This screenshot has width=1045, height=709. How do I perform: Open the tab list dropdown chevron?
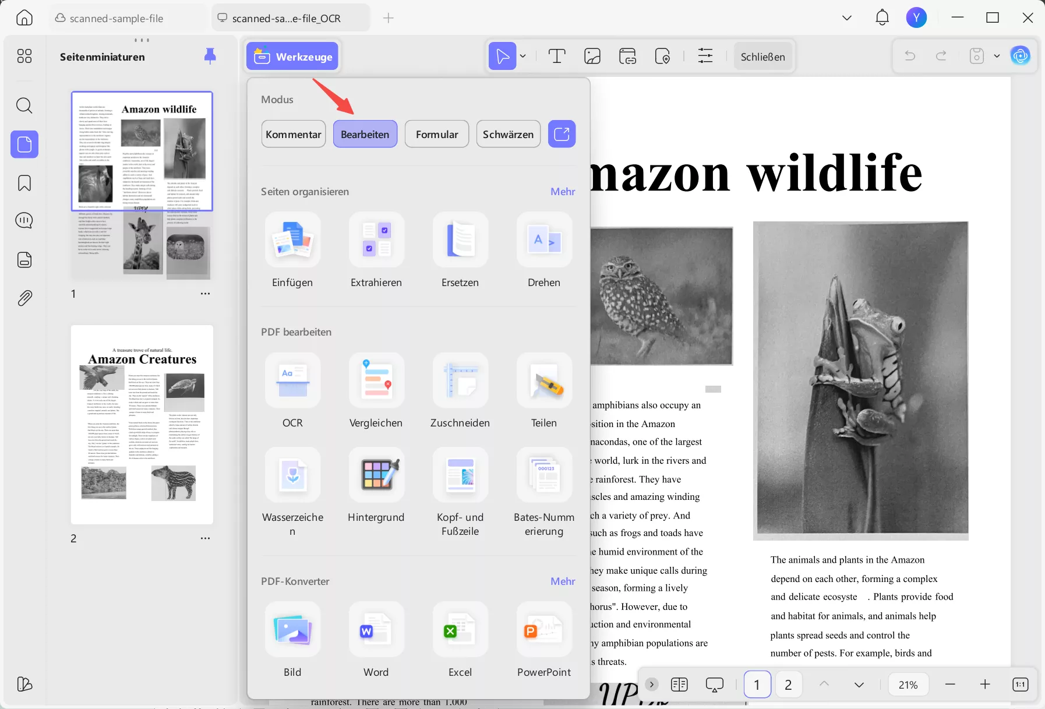coord(847,18)
